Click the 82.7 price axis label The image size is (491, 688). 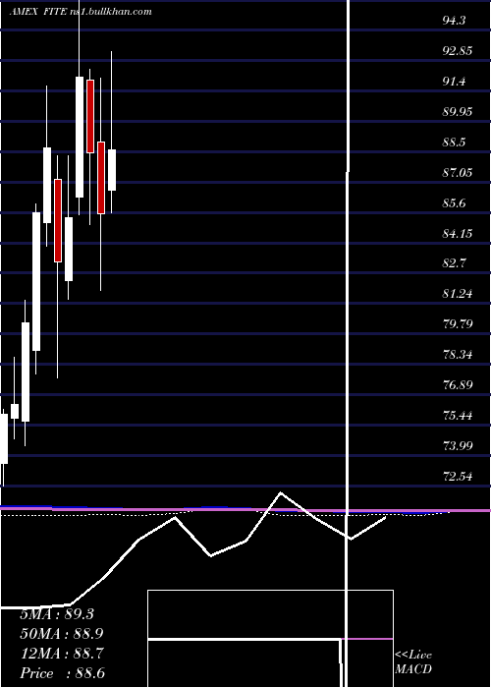pyautogui.click(x=454, y=263)
